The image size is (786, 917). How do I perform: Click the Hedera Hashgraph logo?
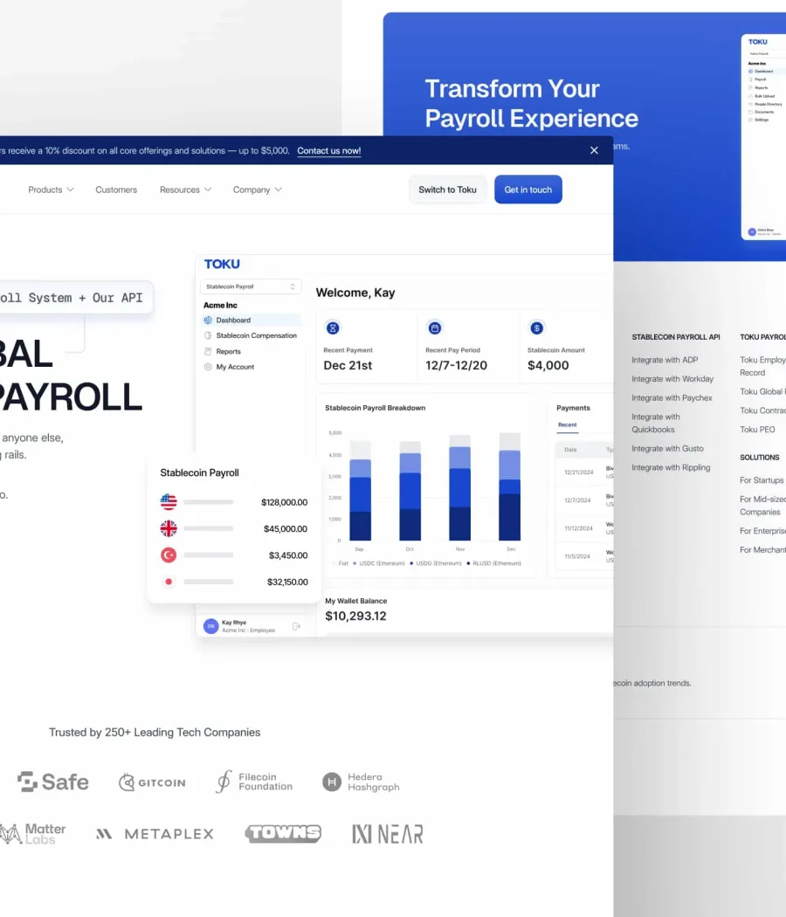pos(361,782)
